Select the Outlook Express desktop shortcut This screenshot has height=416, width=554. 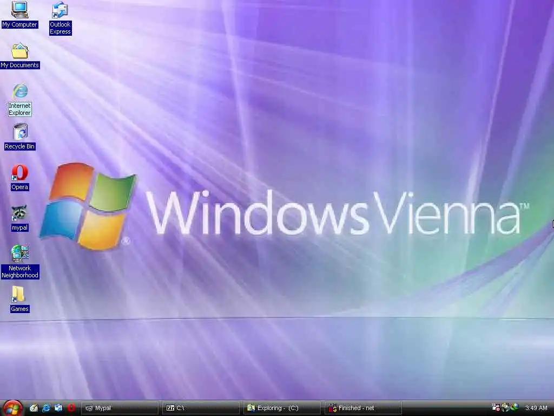(60, 18)
